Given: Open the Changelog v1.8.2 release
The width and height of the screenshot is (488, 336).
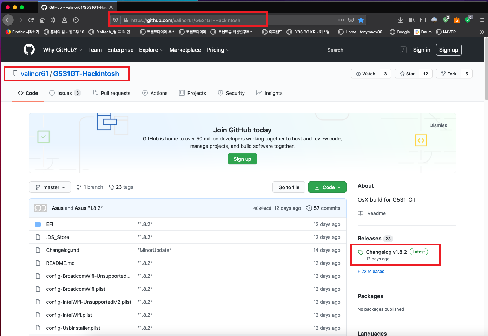Looking at the screenshot, I should (x=386, y=252).
